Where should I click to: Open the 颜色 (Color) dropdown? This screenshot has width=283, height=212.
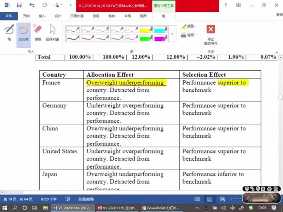pos(189,26)
